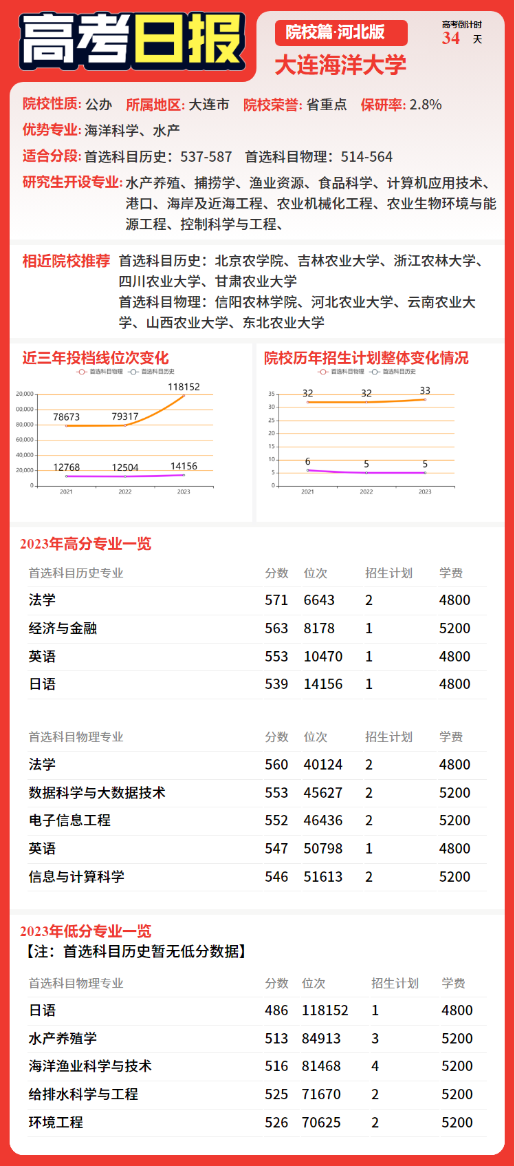
Task: Click the history range 537-587
Action: coord(206,157)
